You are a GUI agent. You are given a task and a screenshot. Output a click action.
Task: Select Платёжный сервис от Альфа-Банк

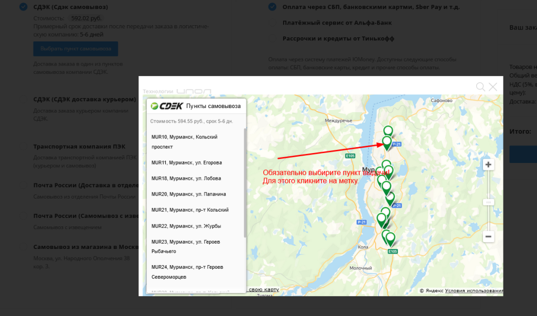click(x=272, y=23)
